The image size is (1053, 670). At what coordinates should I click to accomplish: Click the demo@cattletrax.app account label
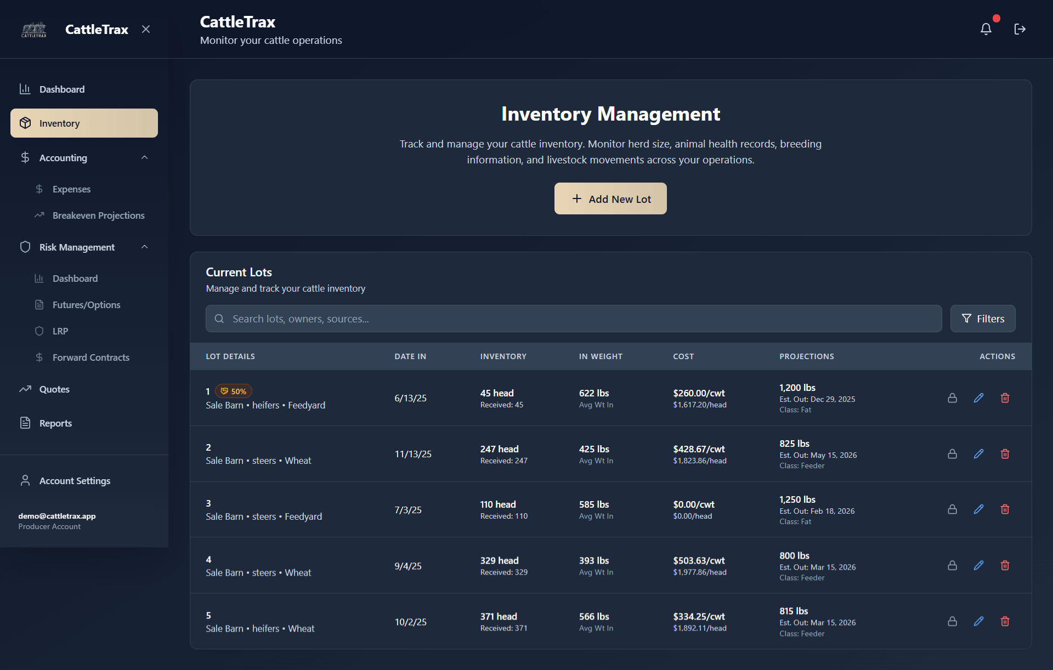57,516
